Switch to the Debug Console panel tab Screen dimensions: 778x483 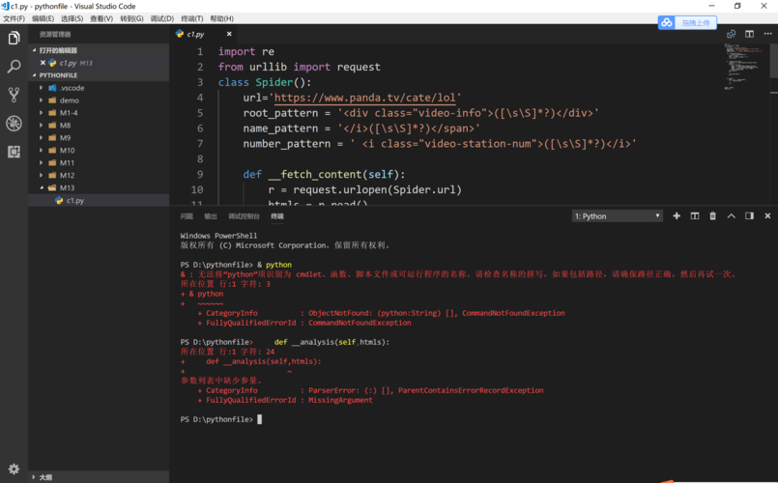click(x=244, y=216)
